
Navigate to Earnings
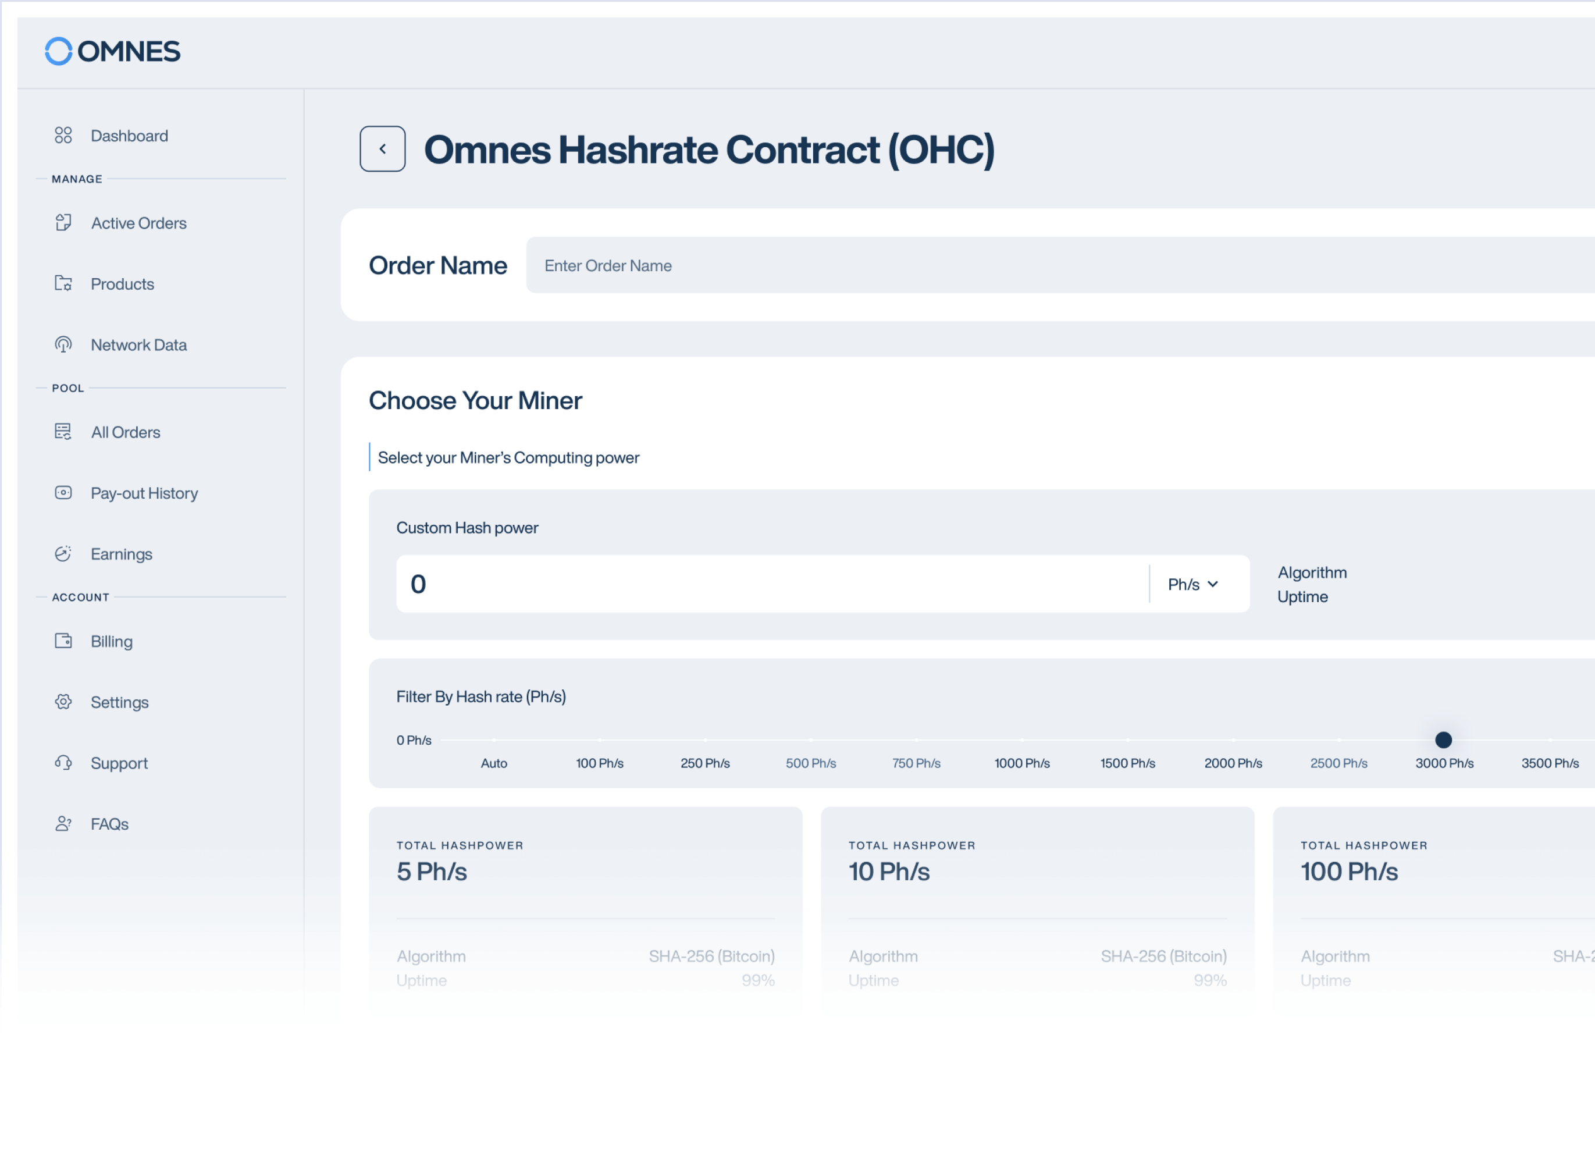(x=121, y=554)
